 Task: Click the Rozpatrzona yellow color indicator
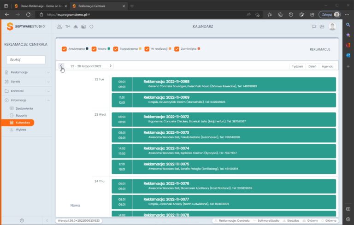point(140,48)
